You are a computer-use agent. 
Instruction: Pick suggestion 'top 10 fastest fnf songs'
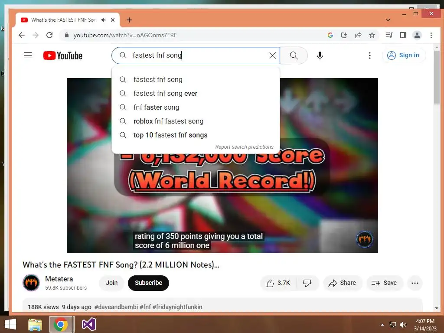(x=196, y=135)
